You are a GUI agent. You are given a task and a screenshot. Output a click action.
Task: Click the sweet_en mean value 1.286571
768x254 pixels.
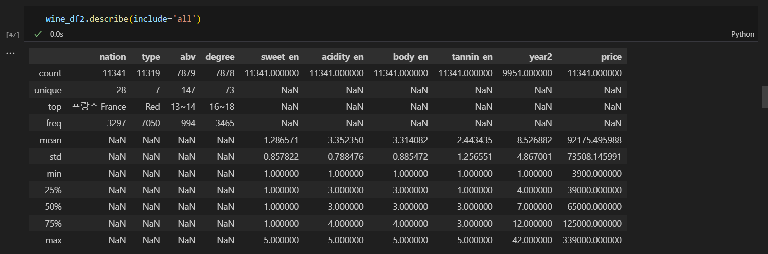[281, 140]
